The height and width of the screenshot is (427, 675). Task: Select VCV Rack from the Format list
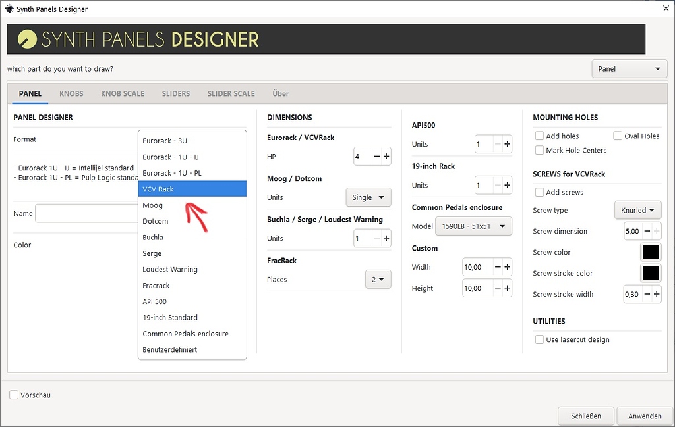pos(192,189)
